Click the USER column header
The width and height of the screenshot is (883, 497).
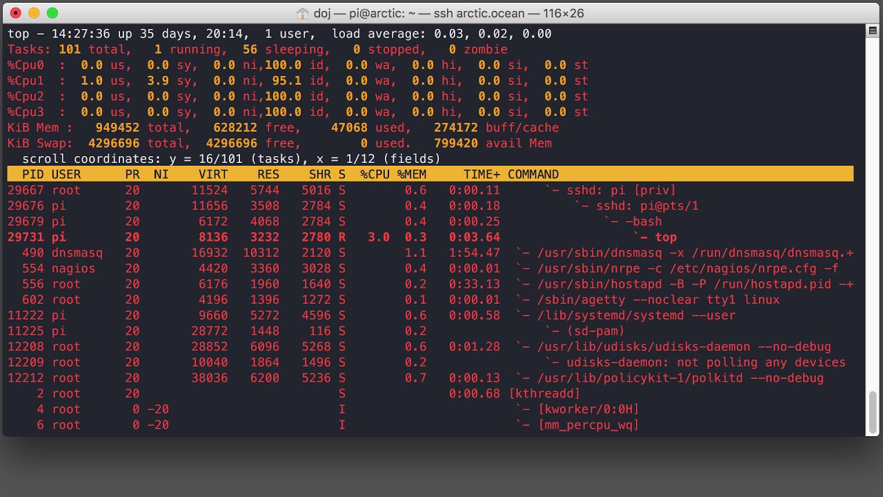click(66, 175)
